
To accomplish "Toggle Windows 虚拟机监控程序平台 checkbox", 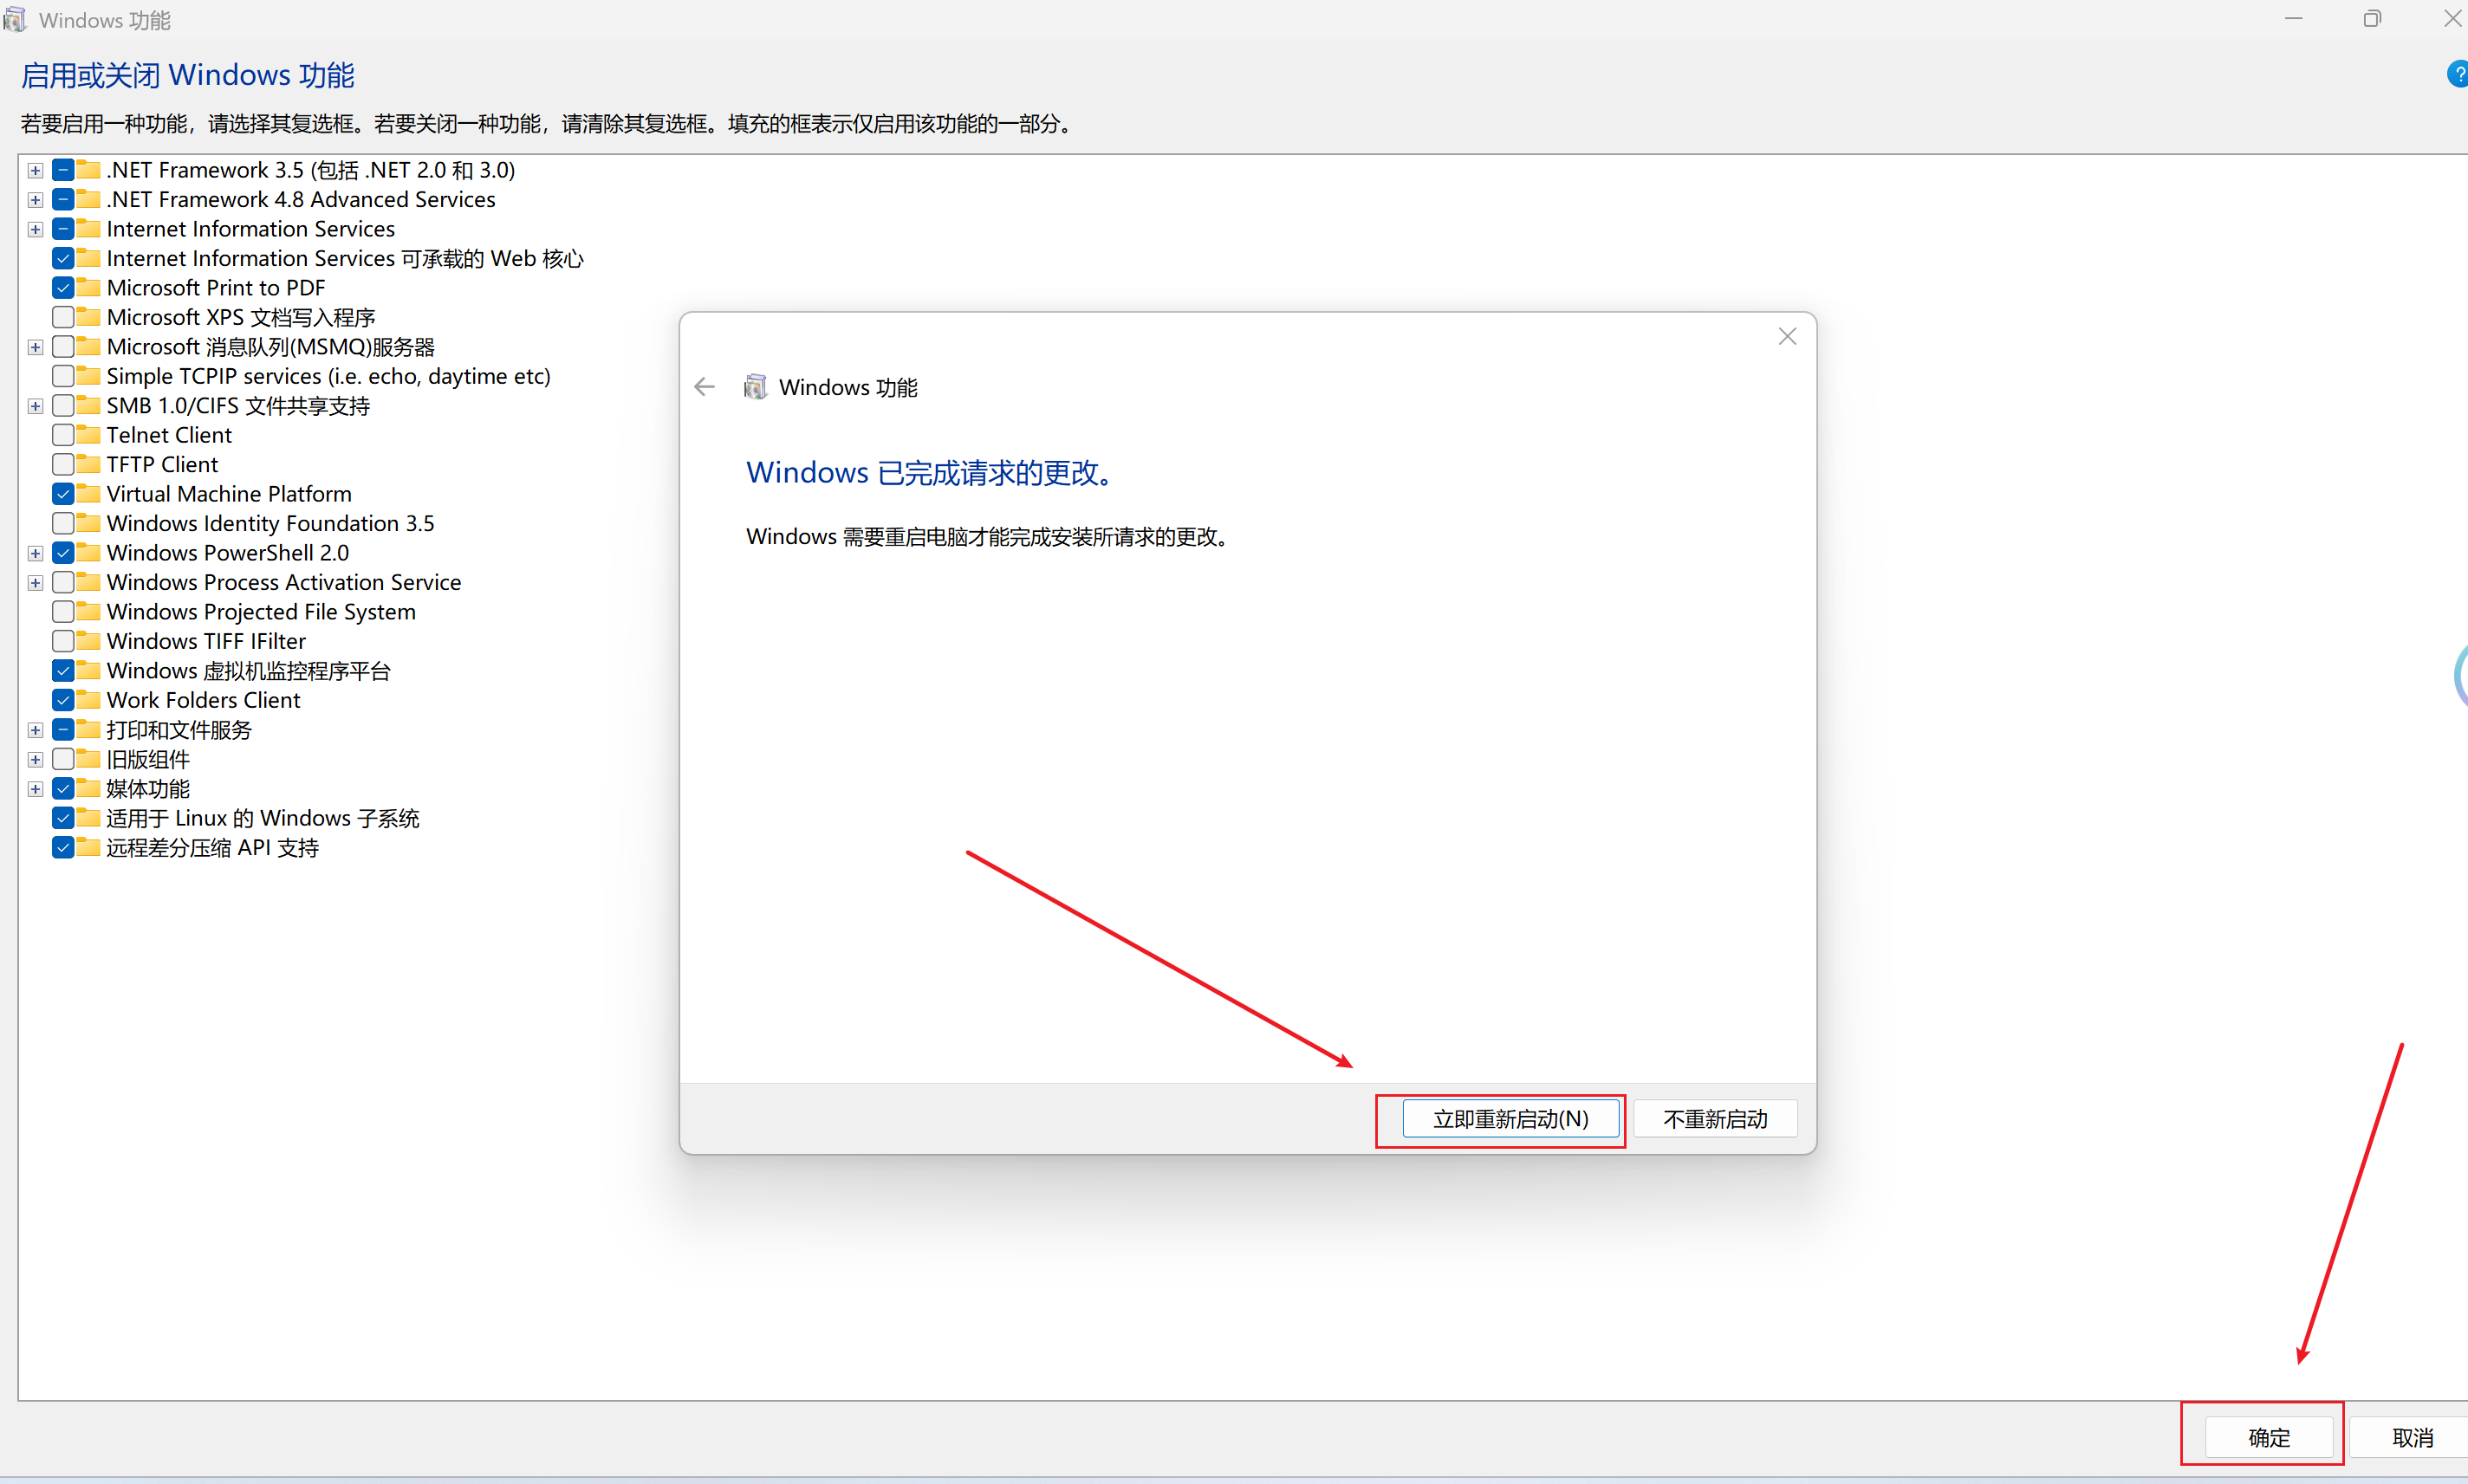I will coord(63,671).
